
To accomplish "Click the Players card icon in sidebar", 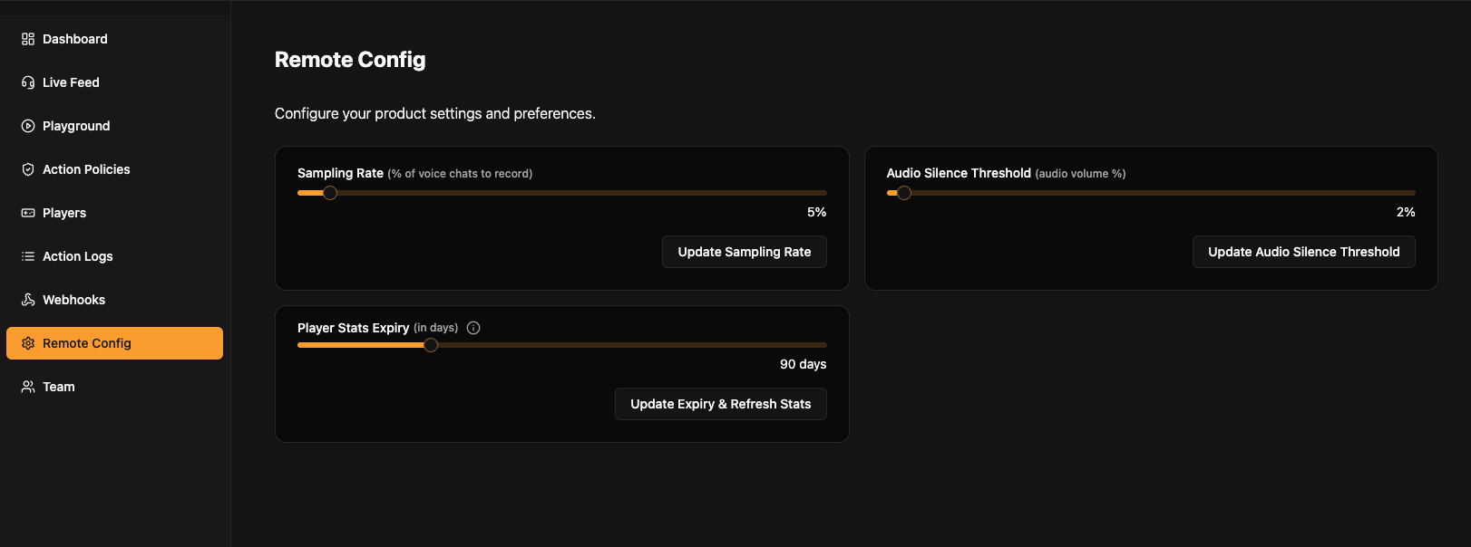I will tap(27, 213).
